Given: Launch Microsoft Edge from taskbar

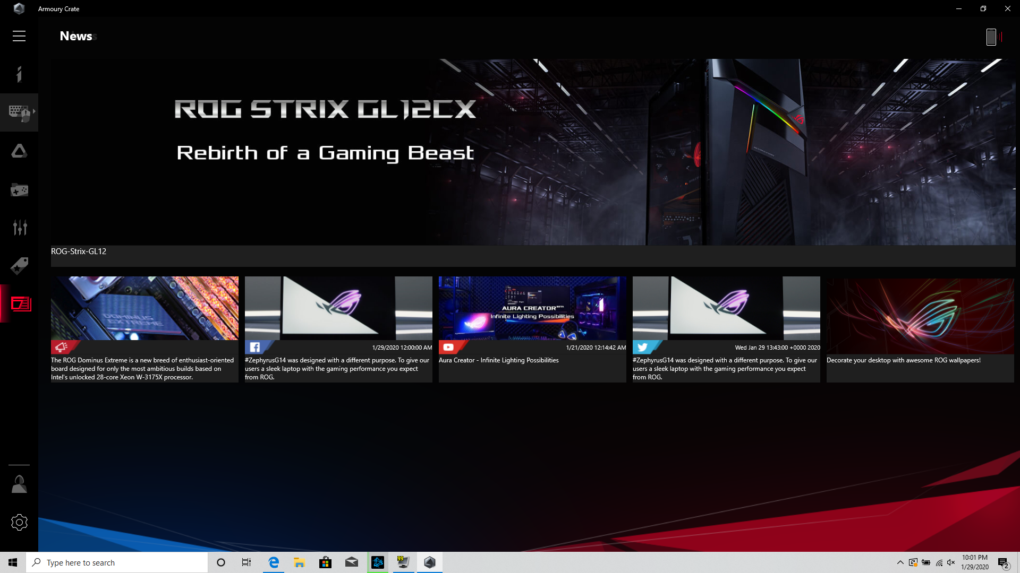Looking at the screenshot, I should (x=274, y=562).
